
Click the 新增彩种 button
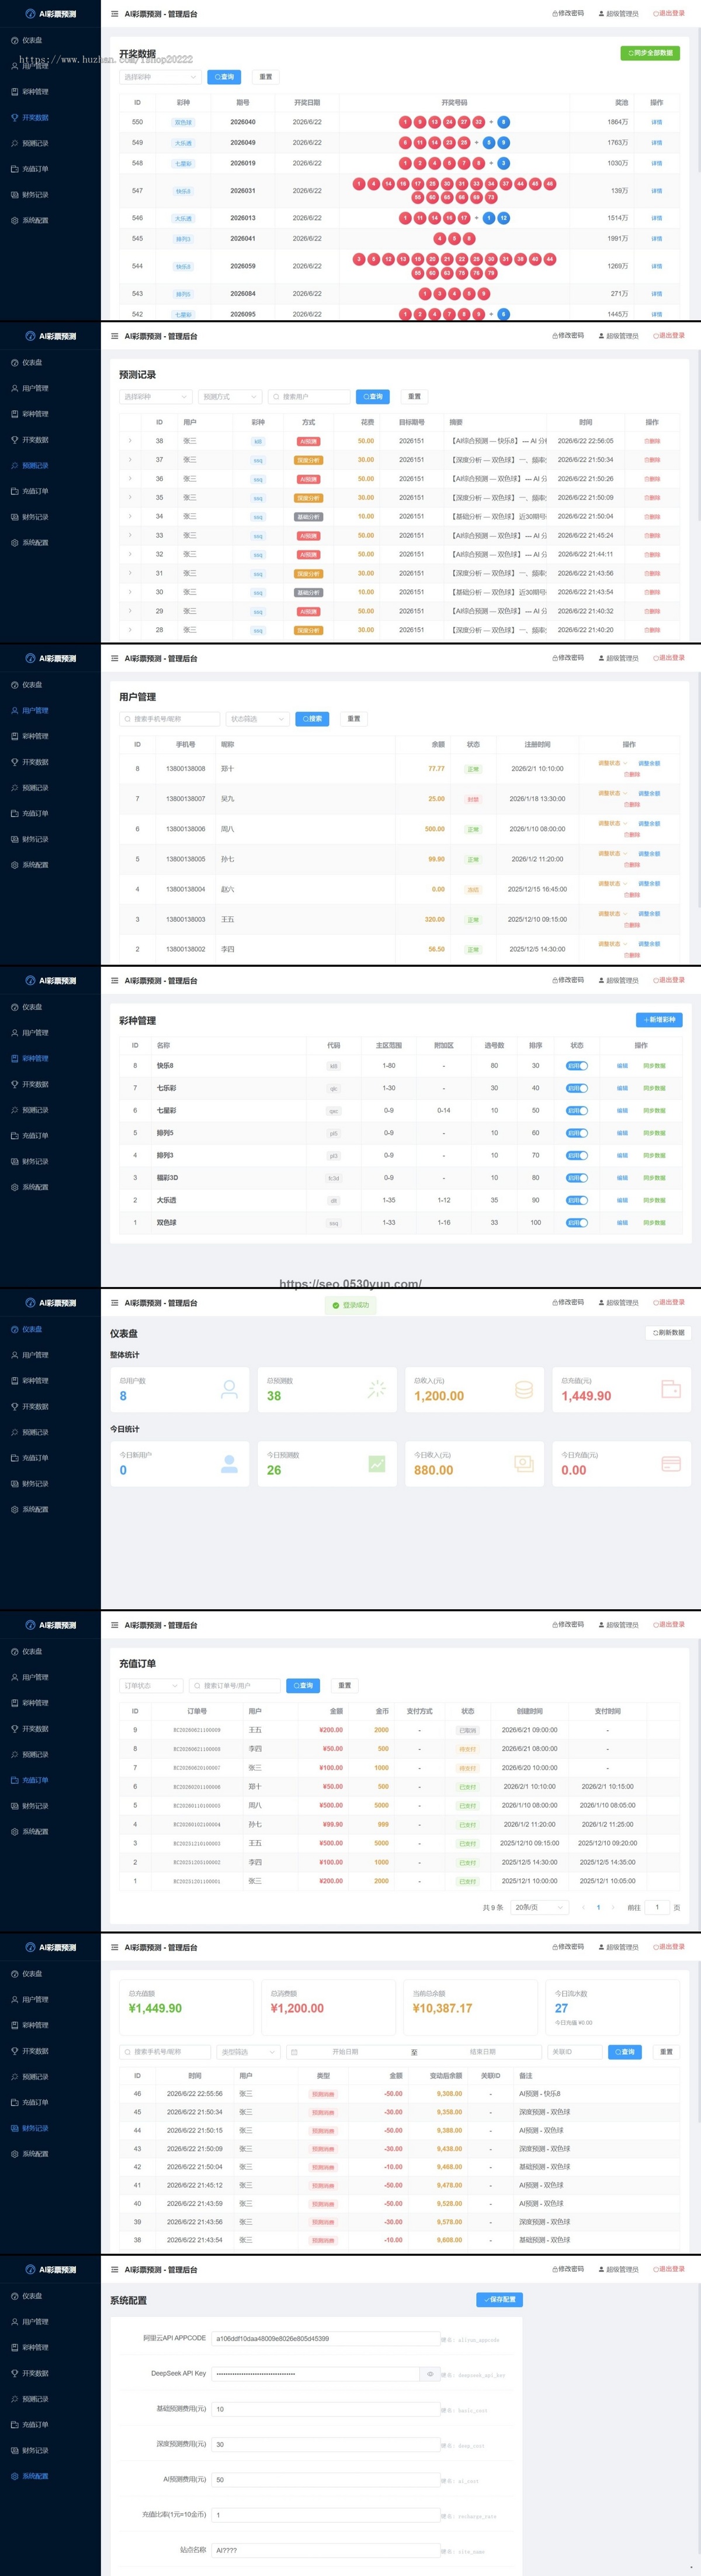click(660, 1020)
